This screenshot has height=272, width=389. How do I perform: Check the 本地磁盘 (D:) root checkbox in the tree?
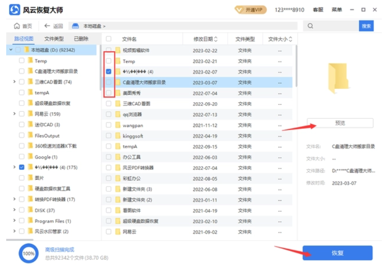pyautogui.click(x=18, y=50)
